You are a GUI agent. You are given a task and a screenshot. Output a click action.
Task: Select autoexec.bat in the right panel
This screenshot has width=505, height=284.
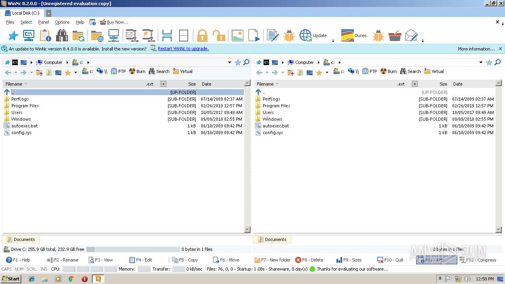click(276, 126)
